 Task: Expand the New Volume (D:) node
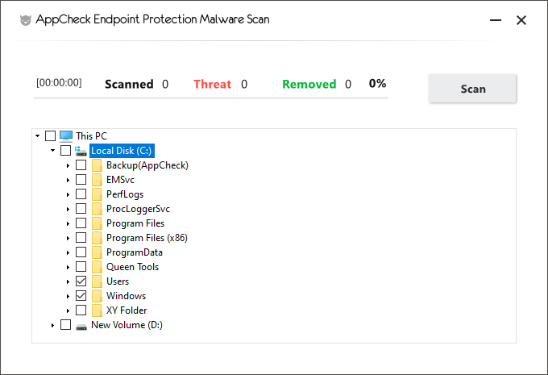(52, 325)
